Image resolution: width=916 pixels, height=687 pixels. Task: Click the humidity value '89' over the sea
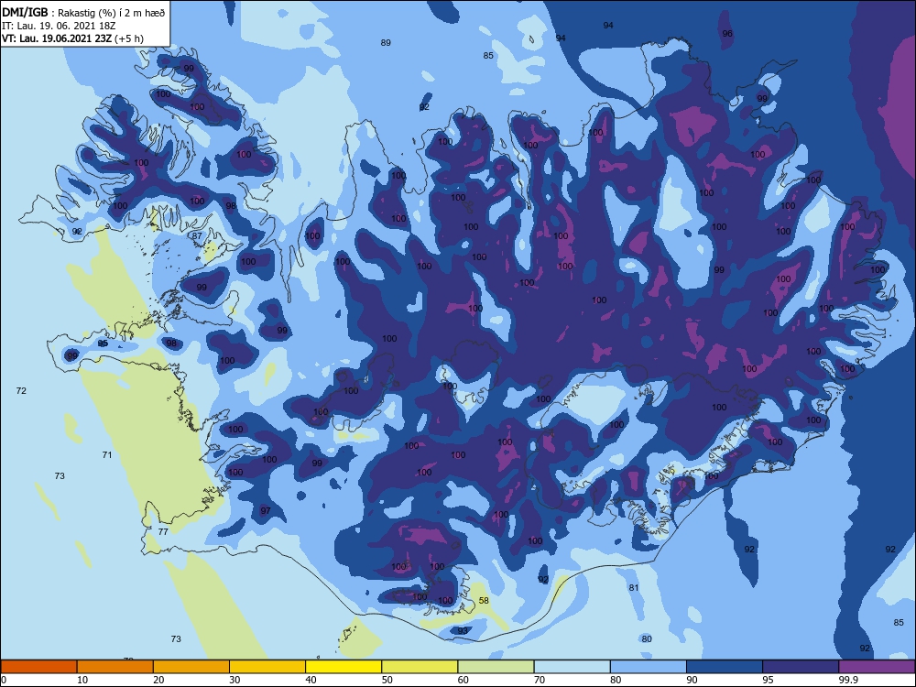pos(386,43)
